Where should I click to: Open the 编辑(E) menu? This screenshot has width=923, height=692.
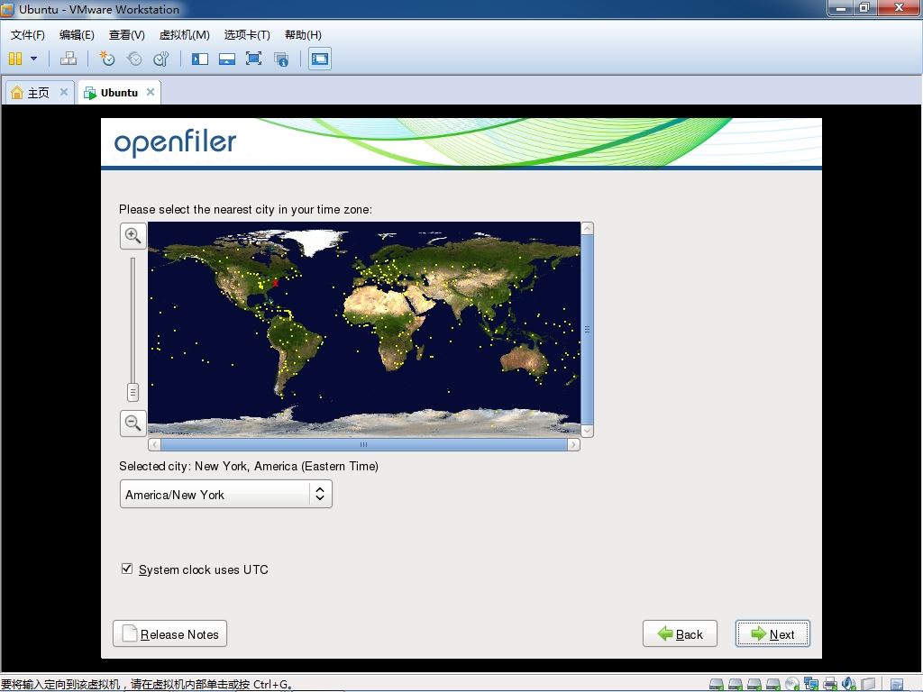(x=77, y=35)
